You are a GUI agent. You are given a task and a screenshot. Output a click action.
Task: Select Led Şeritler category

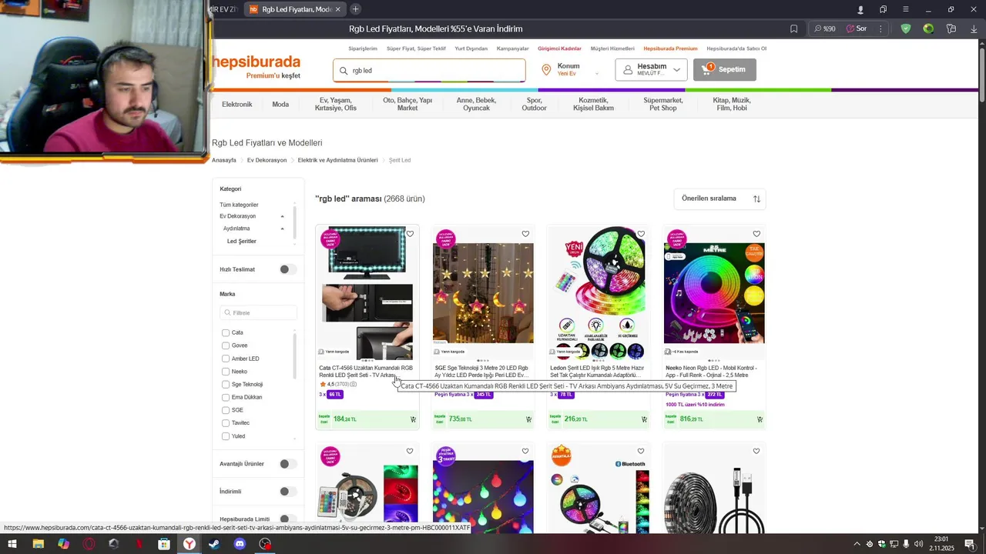[241, 242]
